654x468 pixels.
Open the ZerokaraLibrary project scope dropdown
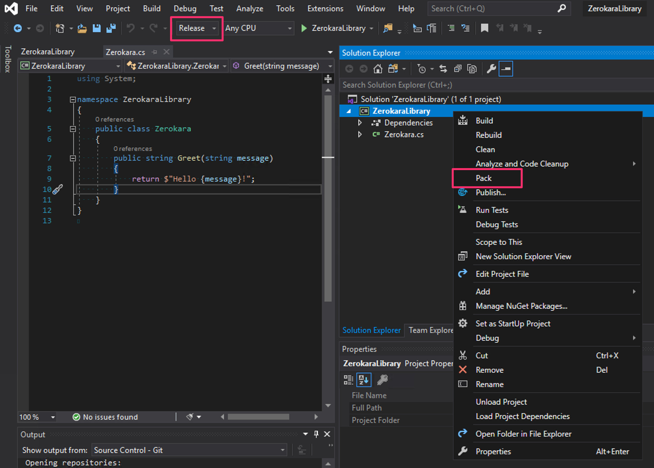pos(70,66)
